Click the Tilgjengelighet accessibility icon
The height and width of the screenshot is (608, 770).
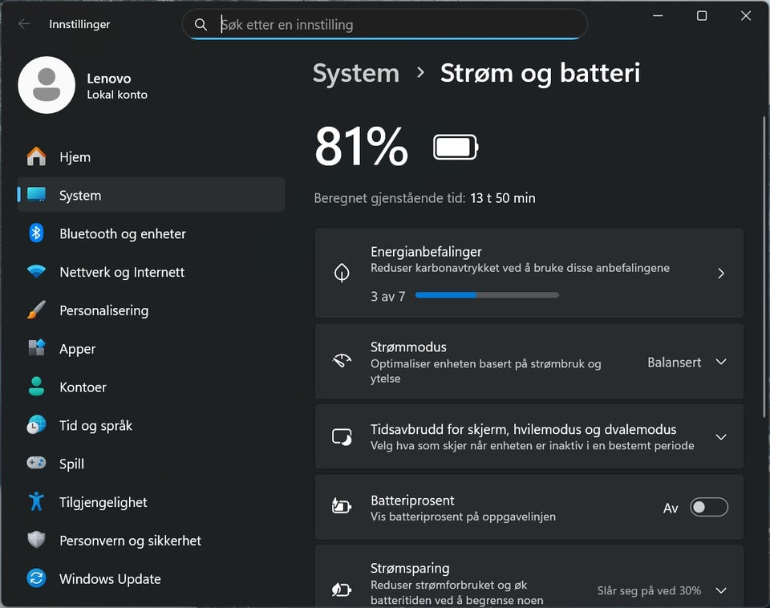click(x=36, y=501)
